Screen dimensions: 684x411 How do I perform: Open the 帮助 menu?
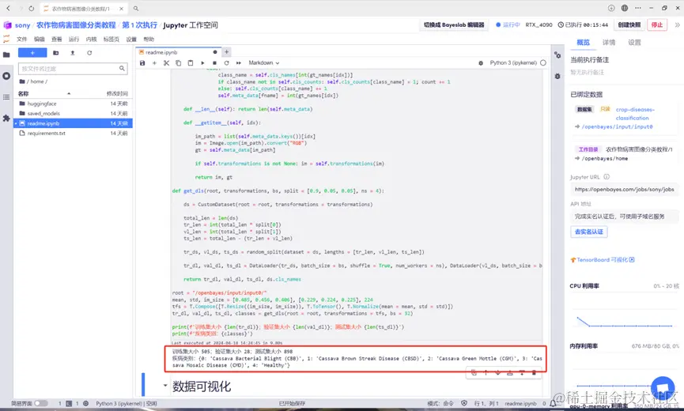pyautogui.click(x=149, y=40)
